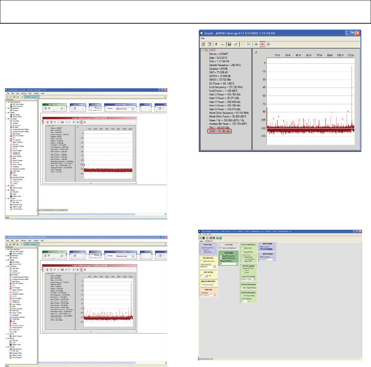The height and width of the screenshot is (367, 371).
Task: Click the SFDR = 90.369 dBc result entry
Action: click(219, 132)
